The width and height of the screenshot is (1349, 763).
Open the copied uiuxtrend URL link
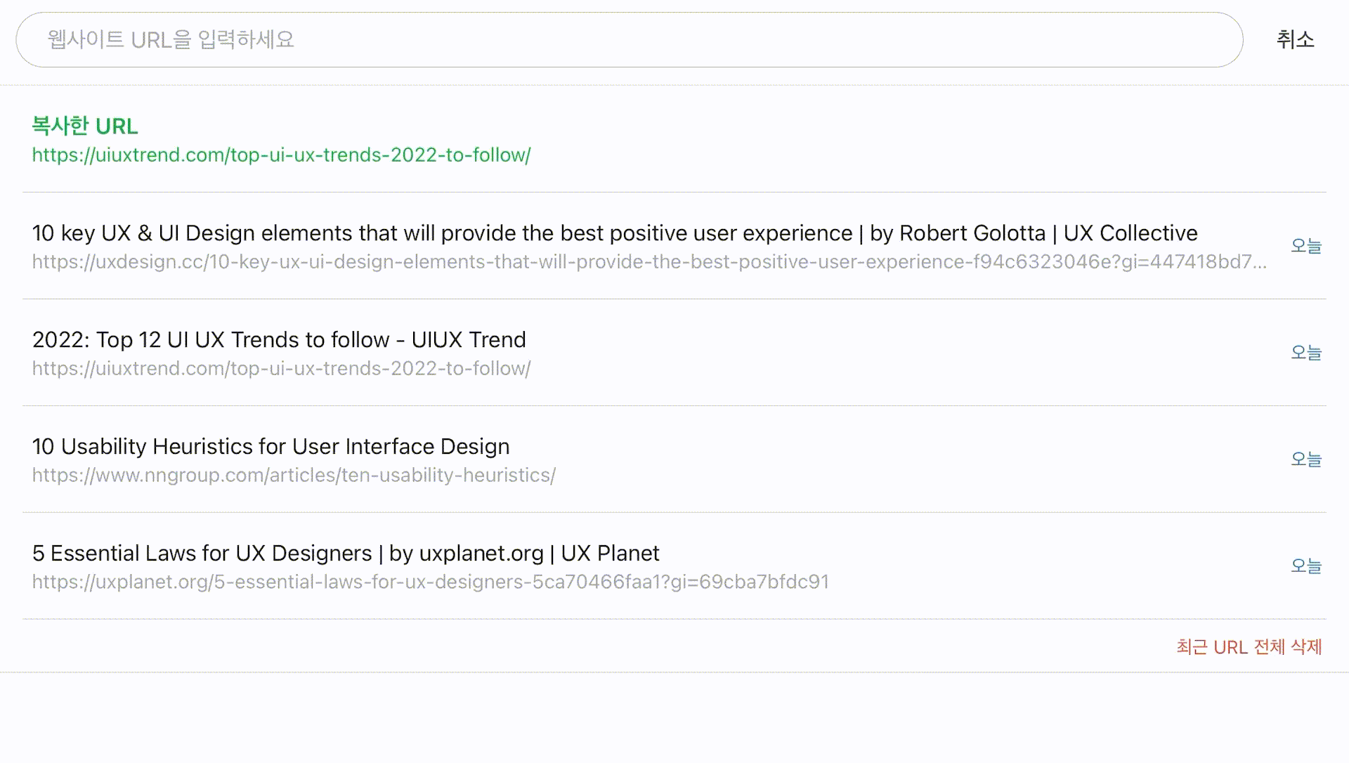coord(281,155)
